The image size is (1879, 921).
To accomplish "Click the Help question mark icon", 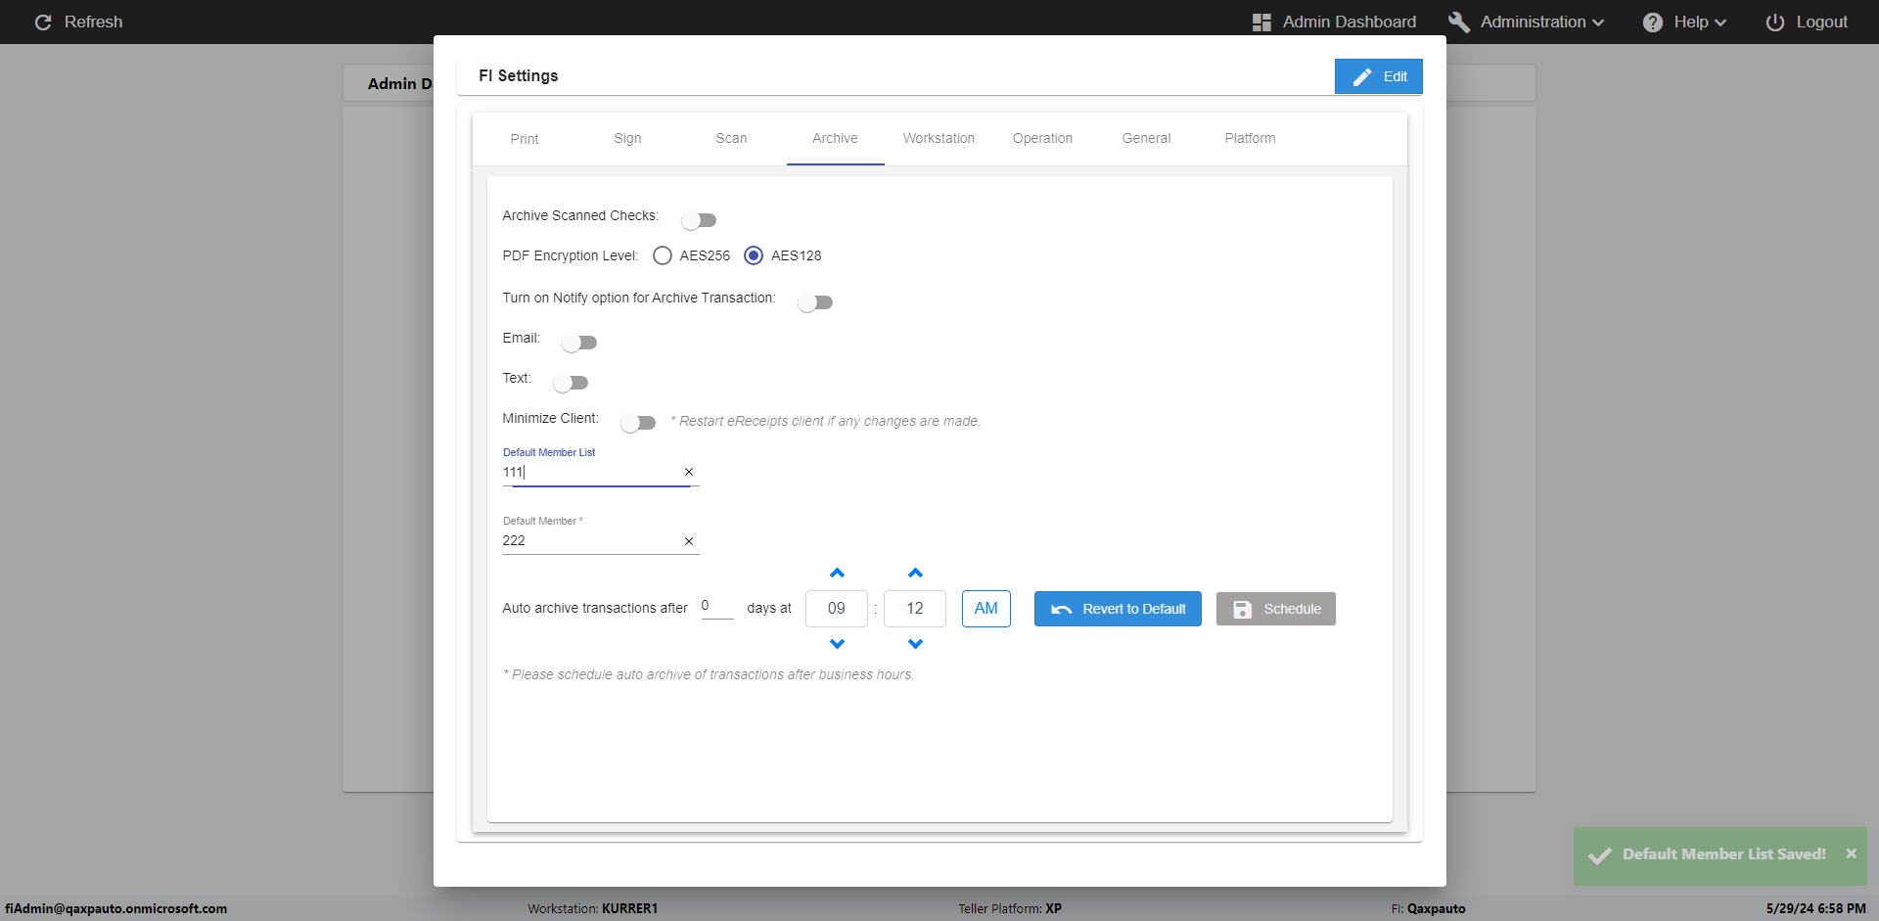I will (x=1653, y=22).
